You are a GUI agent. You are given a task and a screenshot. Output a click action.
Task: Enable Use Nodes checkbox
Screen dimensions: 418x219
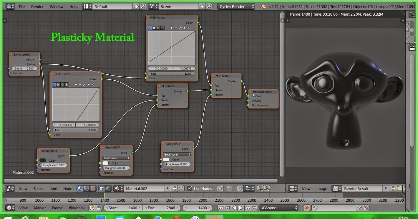(189, 188)
